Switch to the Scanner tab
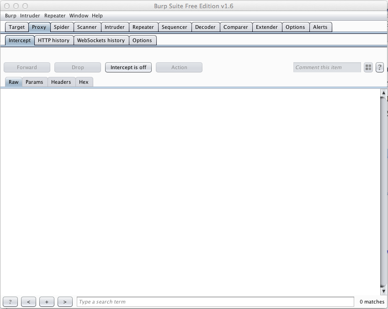 (87, 27)
